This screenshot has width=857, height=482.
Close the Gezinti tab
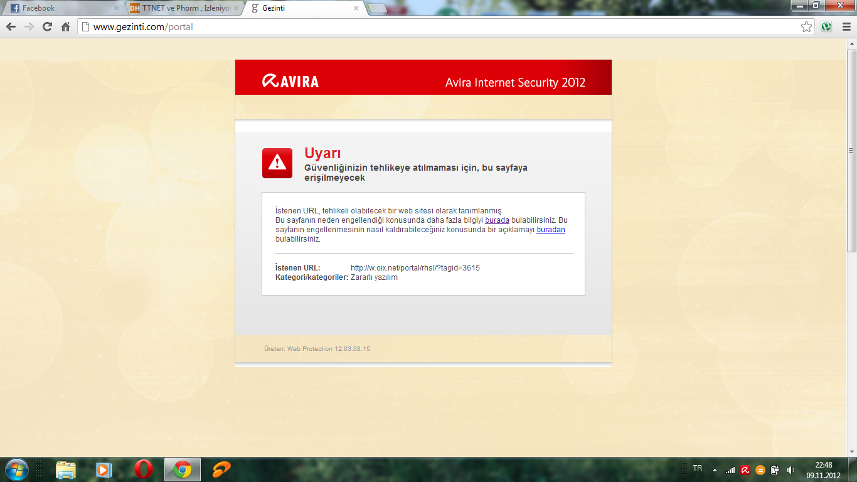click(x=356, y=8)
